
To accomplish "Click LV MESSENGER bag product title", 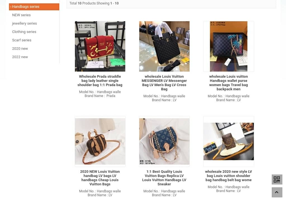I will pyautogui.click(x=164, y=83).
